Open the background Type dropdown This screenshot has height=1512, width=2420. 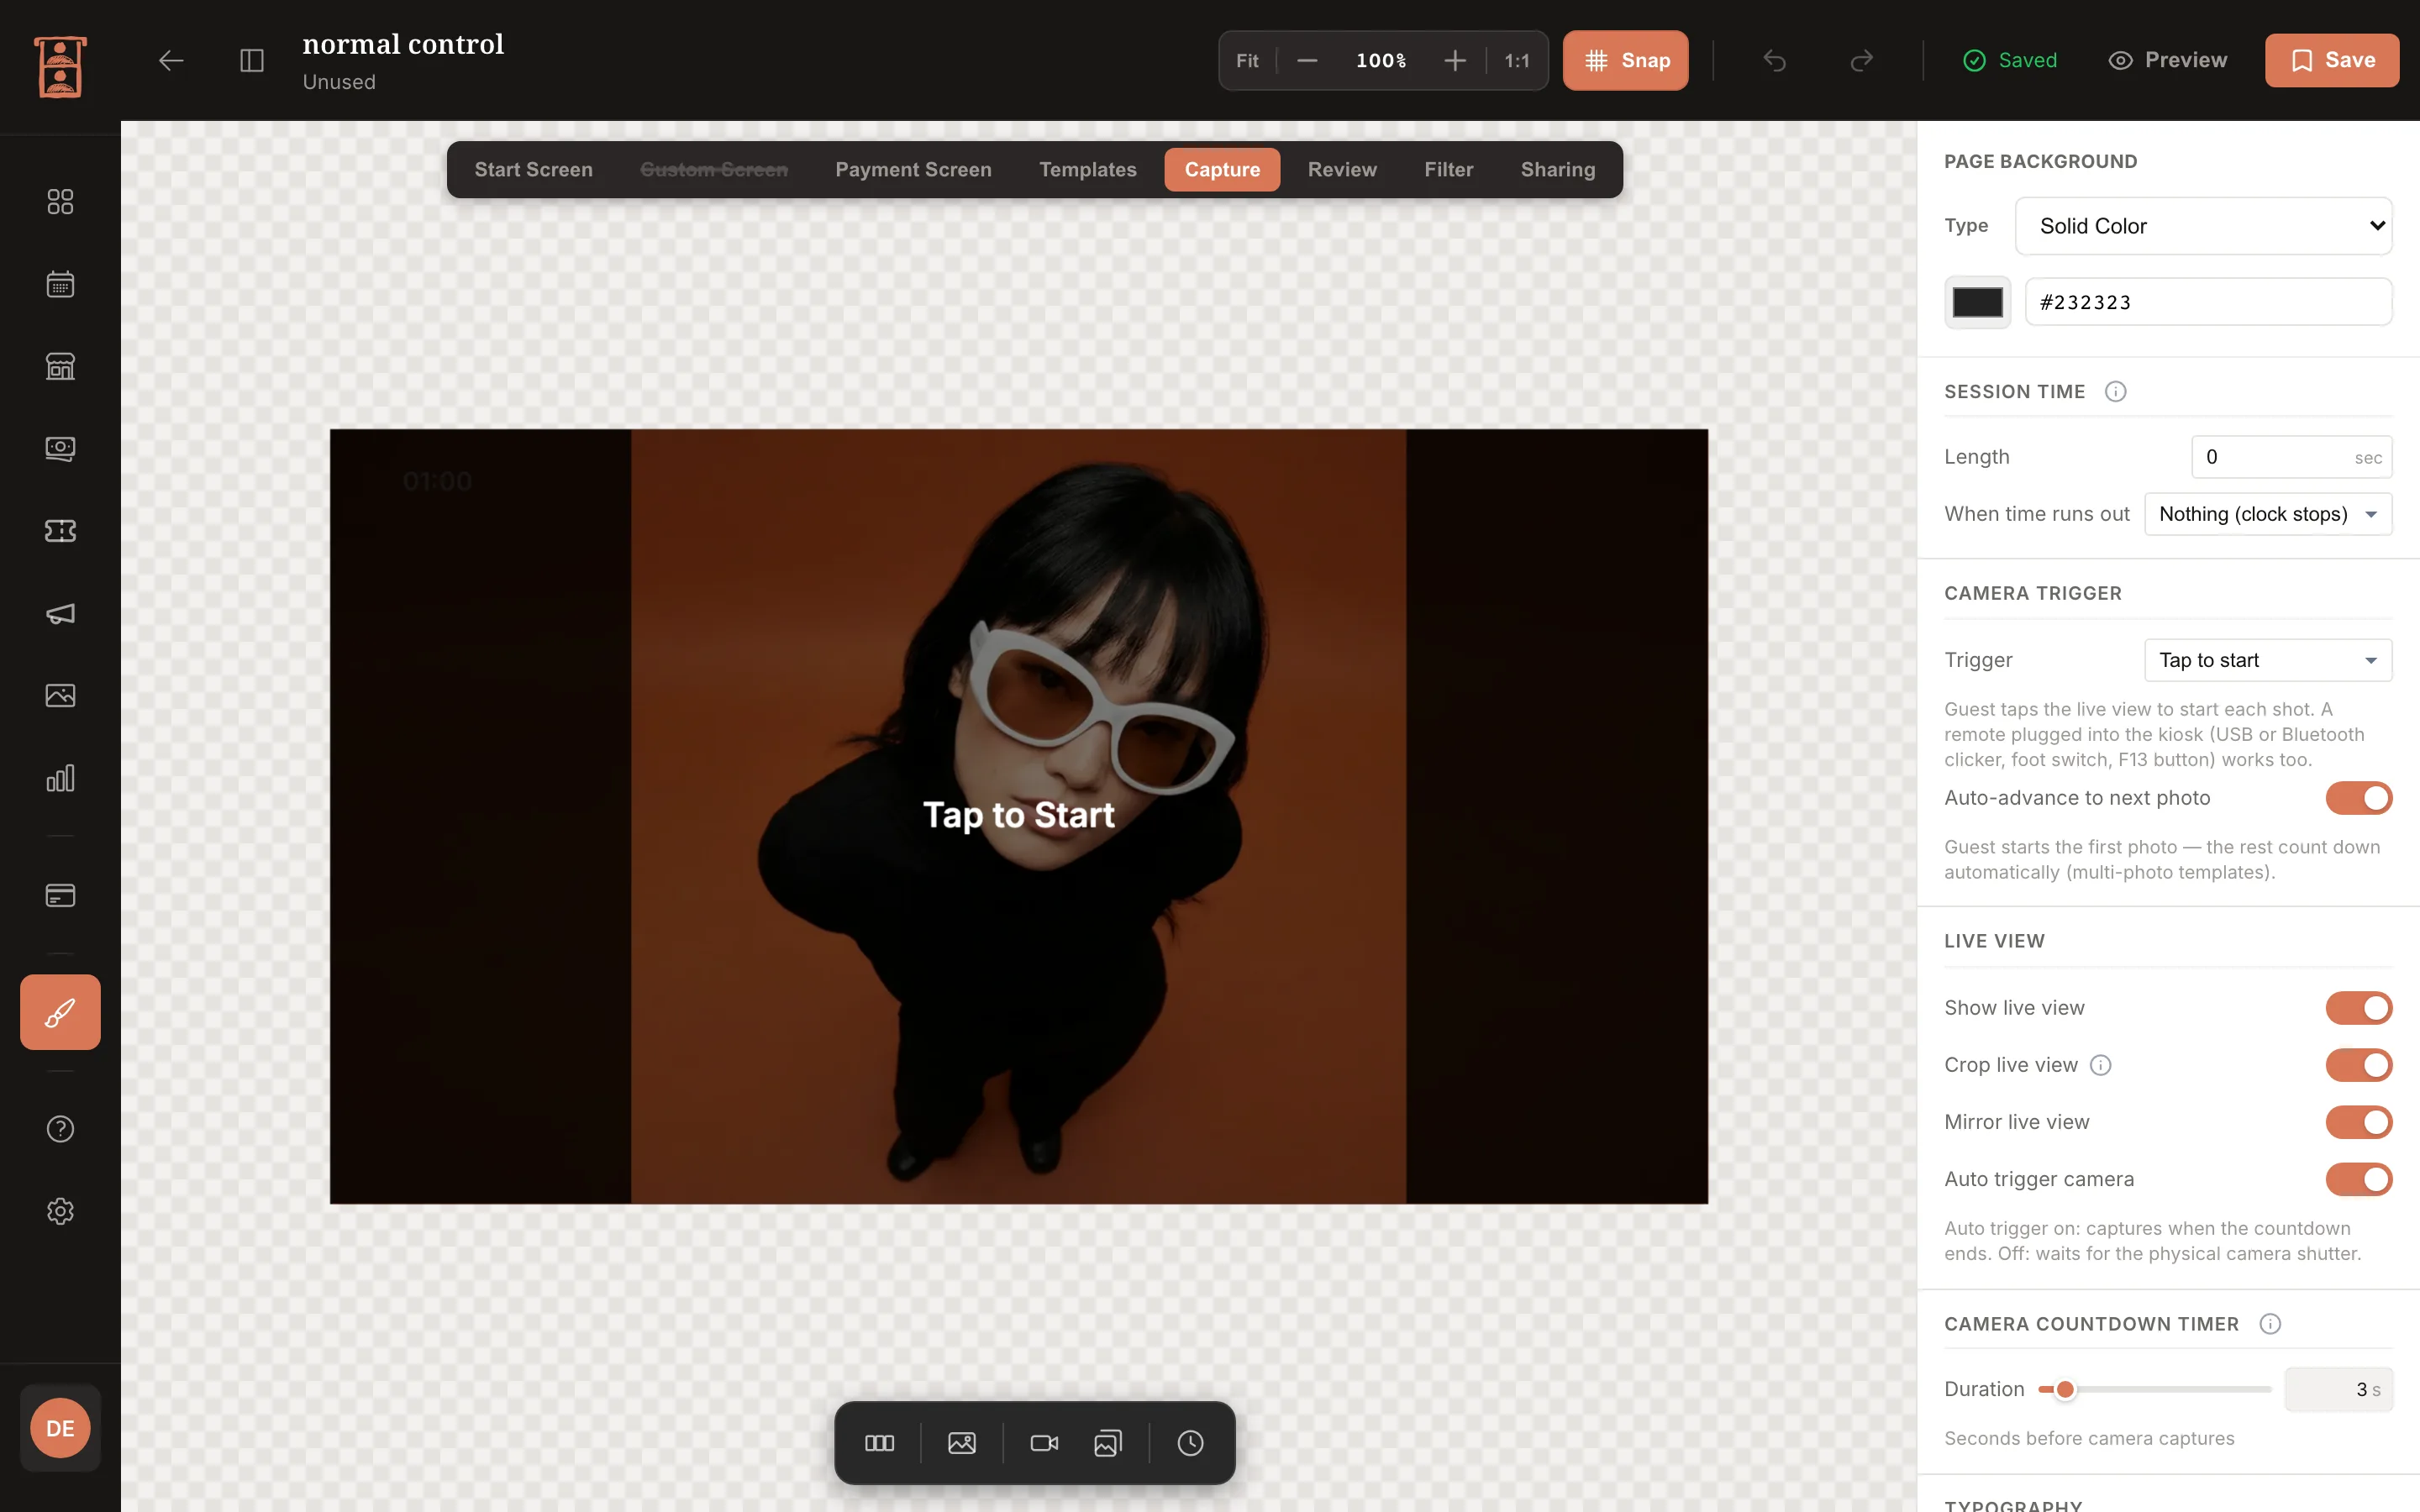[2203, 226]
